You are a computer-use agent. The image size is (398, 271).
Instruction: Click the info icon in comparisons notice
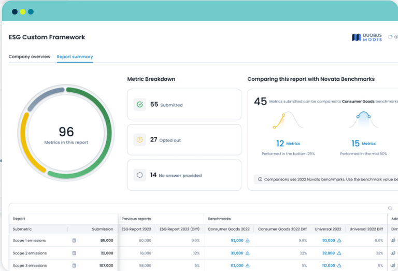[x=259, y=179]
